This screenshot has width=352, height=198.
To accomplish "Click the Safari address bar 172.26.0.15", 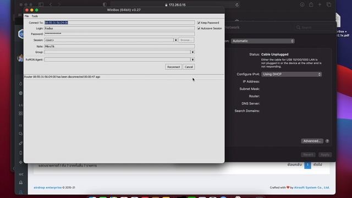I will click(175, 5).
